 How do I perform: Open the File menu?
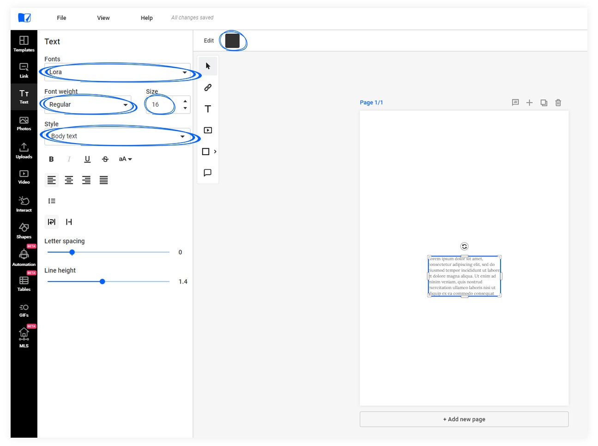61,18
